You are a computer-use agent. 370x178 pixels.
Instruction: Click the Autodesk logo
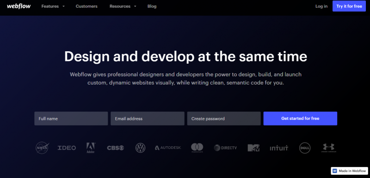(x=168, y=148)
